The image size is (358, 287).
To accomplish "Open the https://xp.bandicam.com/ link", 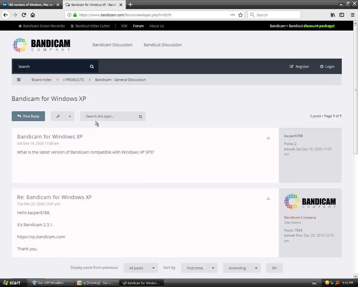I will pyautogui.click(x=41, y=237).
